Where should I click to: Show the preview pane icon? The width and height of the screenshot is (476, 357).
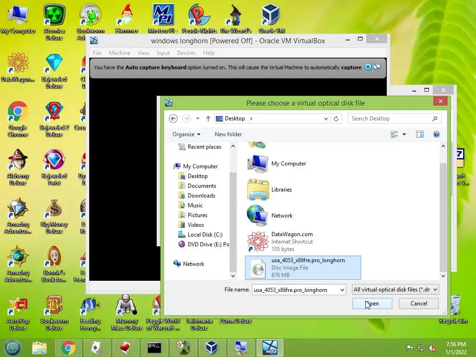pyautogui.click(x=420, y=134)
